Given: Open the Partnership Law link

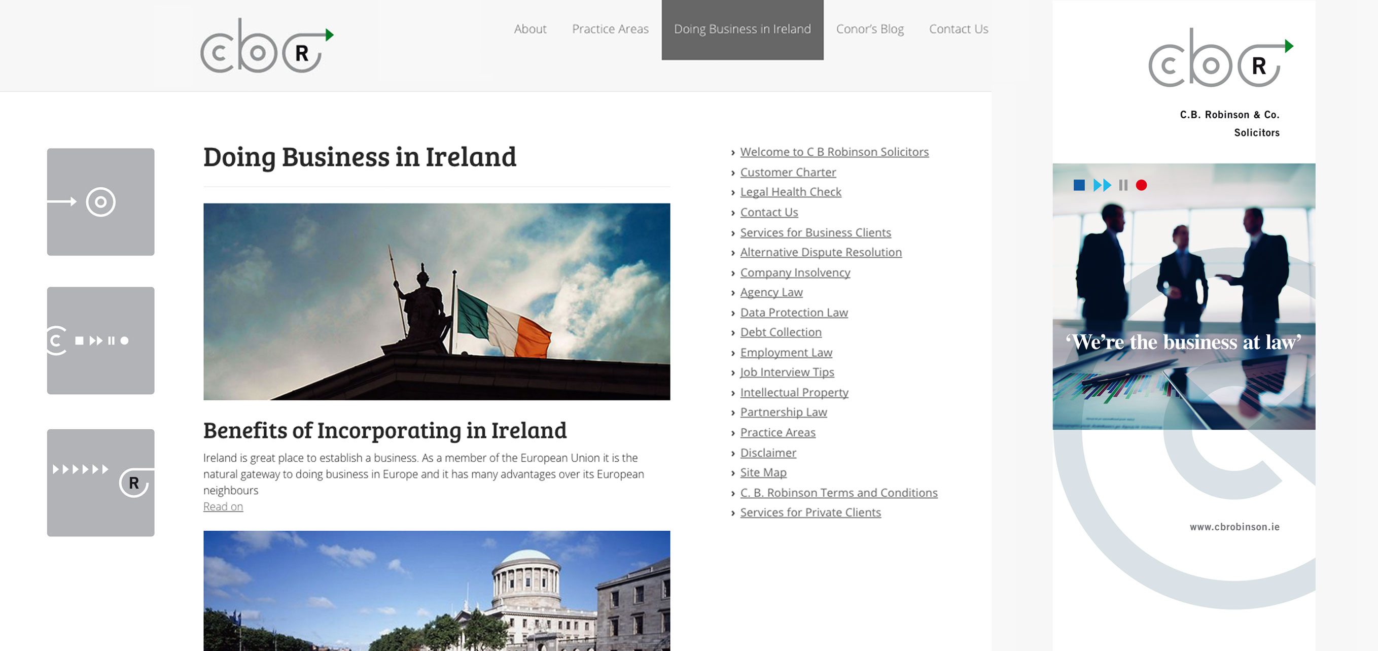Looking at the screenshot, I should pyautogui.click(x=783, y=412).
